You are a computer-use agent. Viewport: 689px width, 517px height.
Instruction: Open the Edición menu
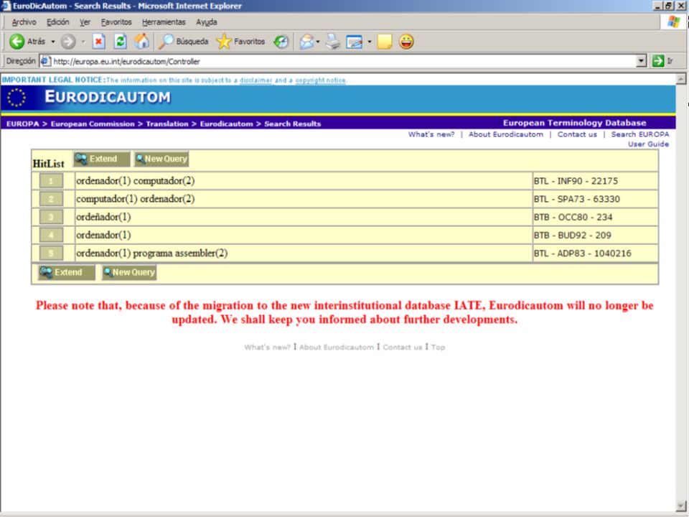58,22
